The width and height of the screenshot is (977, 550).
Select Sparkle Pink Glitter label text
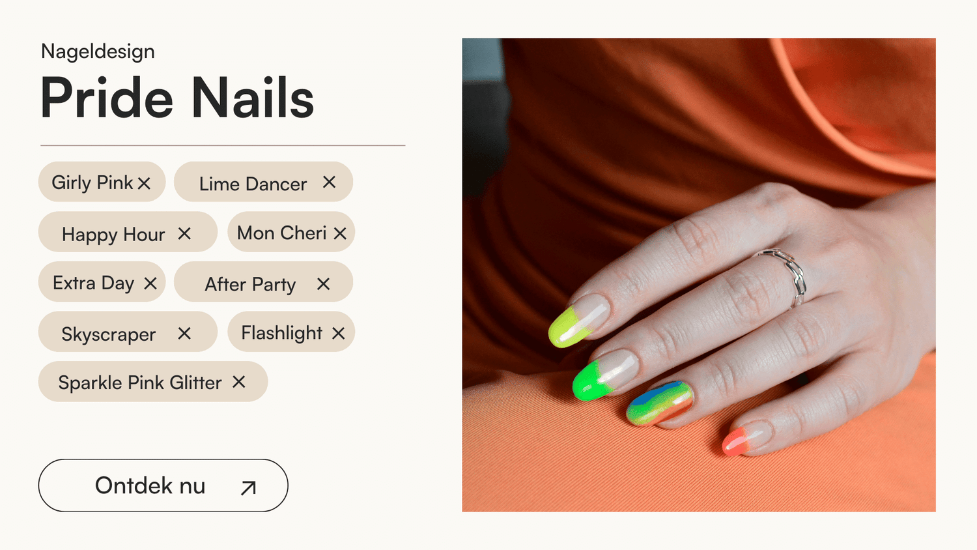pyautogui.click(x=140, y=383)
